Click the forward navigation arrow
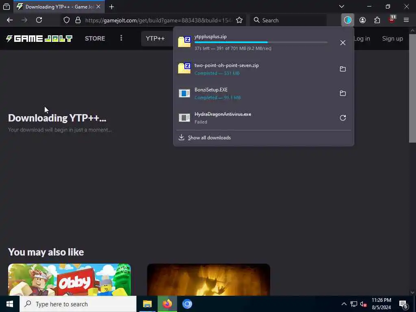The height and width of the screenshot is (312, 416). coord(24,20)
